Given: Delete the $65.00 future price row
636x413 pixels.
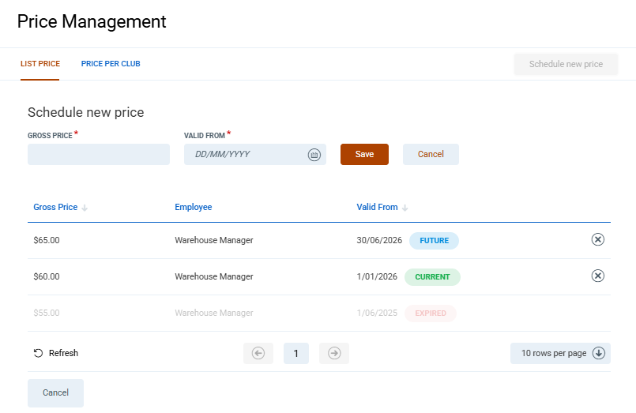Looking at the screenshot, I should [597, 240].
